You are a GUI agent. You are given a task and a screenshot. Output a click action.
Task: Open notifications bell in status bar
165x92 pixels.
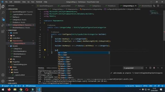pos(162,86)
